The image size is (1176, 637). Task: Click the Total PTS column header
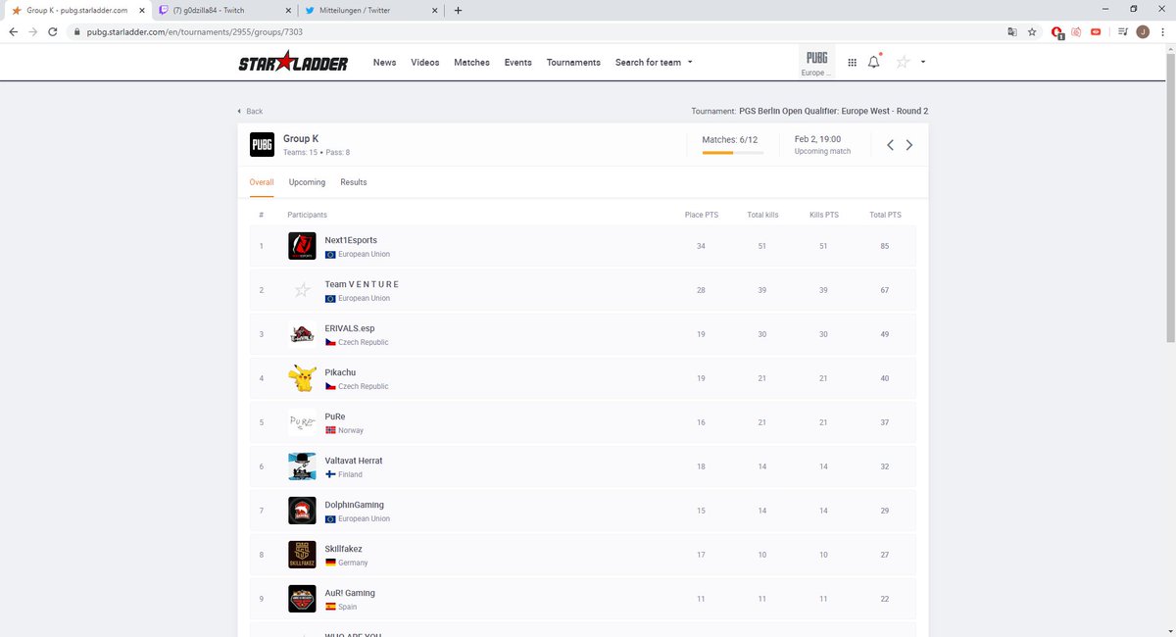click(885, 215)
